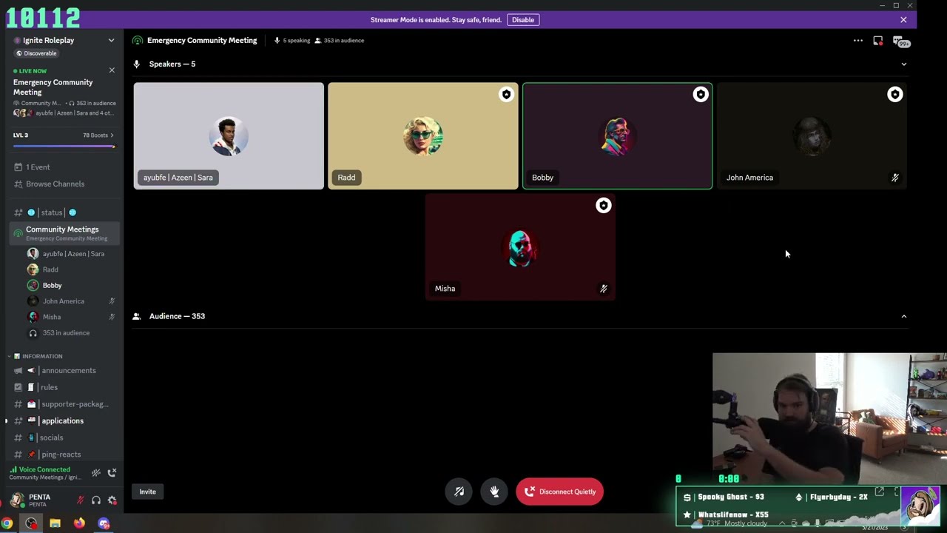Screen dimensions: 947x533
Task: Click the PENTA user avatar
Action: click(x=16, y=500)
